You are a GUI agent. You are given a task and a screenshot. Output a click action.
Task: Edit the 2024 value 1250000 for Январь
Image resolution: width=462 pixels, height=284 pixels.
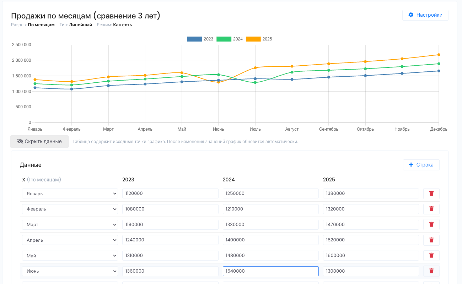pyautogui.click(x=271, y=193)
